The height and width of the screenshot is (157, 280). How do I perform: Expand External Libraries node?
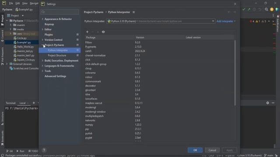point(7,64)
